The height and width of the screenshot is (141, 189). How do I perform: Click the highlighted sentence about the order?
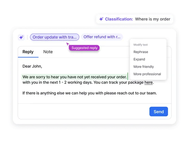[x=75, y=77]
